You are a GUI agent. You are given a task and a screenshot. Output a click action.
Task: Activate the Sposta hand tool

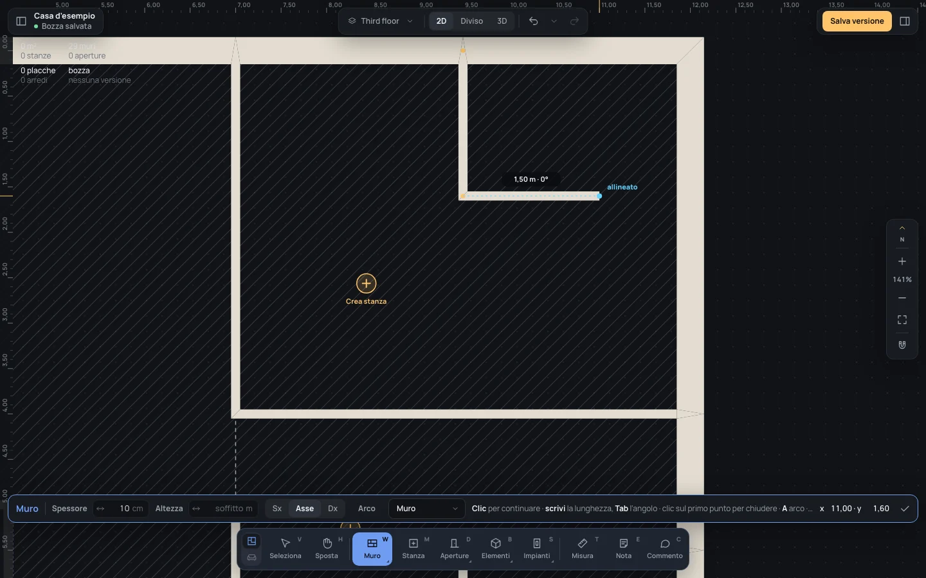[327, 549]
